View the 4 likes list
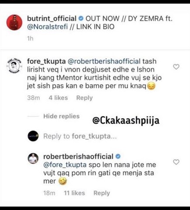 click(58, 98)
